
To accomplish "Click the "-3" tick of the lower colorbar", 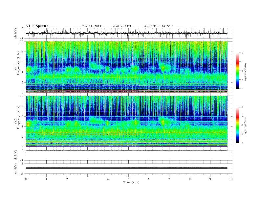I will (242, 107).
